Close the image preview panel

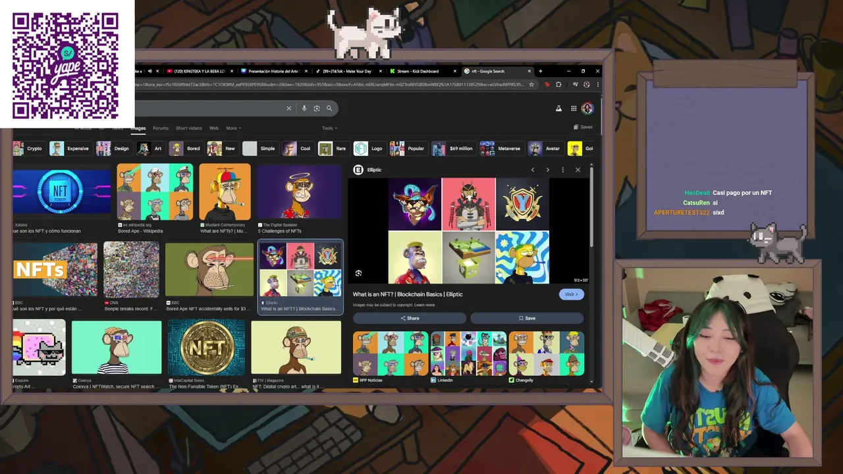pos(578,170)
